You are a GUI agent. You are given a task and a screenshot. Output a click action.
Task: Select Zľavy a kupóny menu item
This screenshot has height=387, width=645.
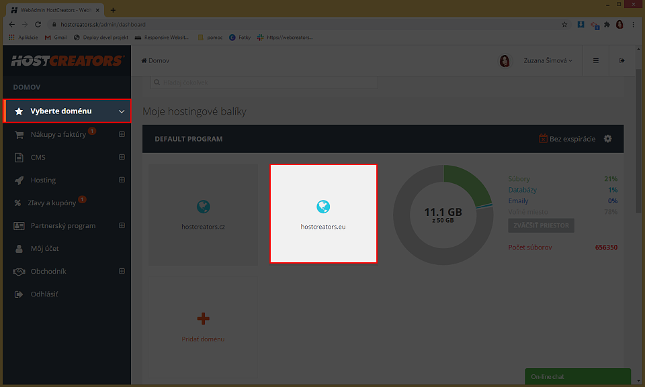(x=53, y=203)
